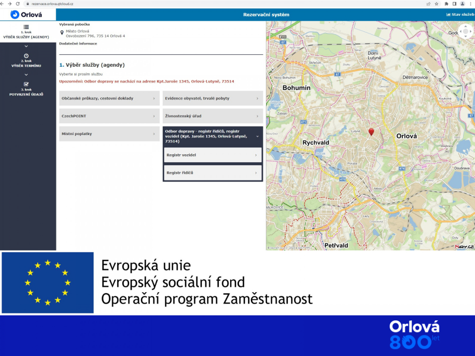Screen dimensions: 475x356
Task: Click Dodatečné informace label
Action: [x=78, y=44]
